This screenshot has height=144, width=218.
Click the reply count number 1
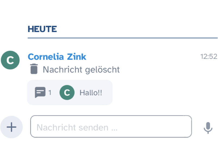click(x=50, y=92)
